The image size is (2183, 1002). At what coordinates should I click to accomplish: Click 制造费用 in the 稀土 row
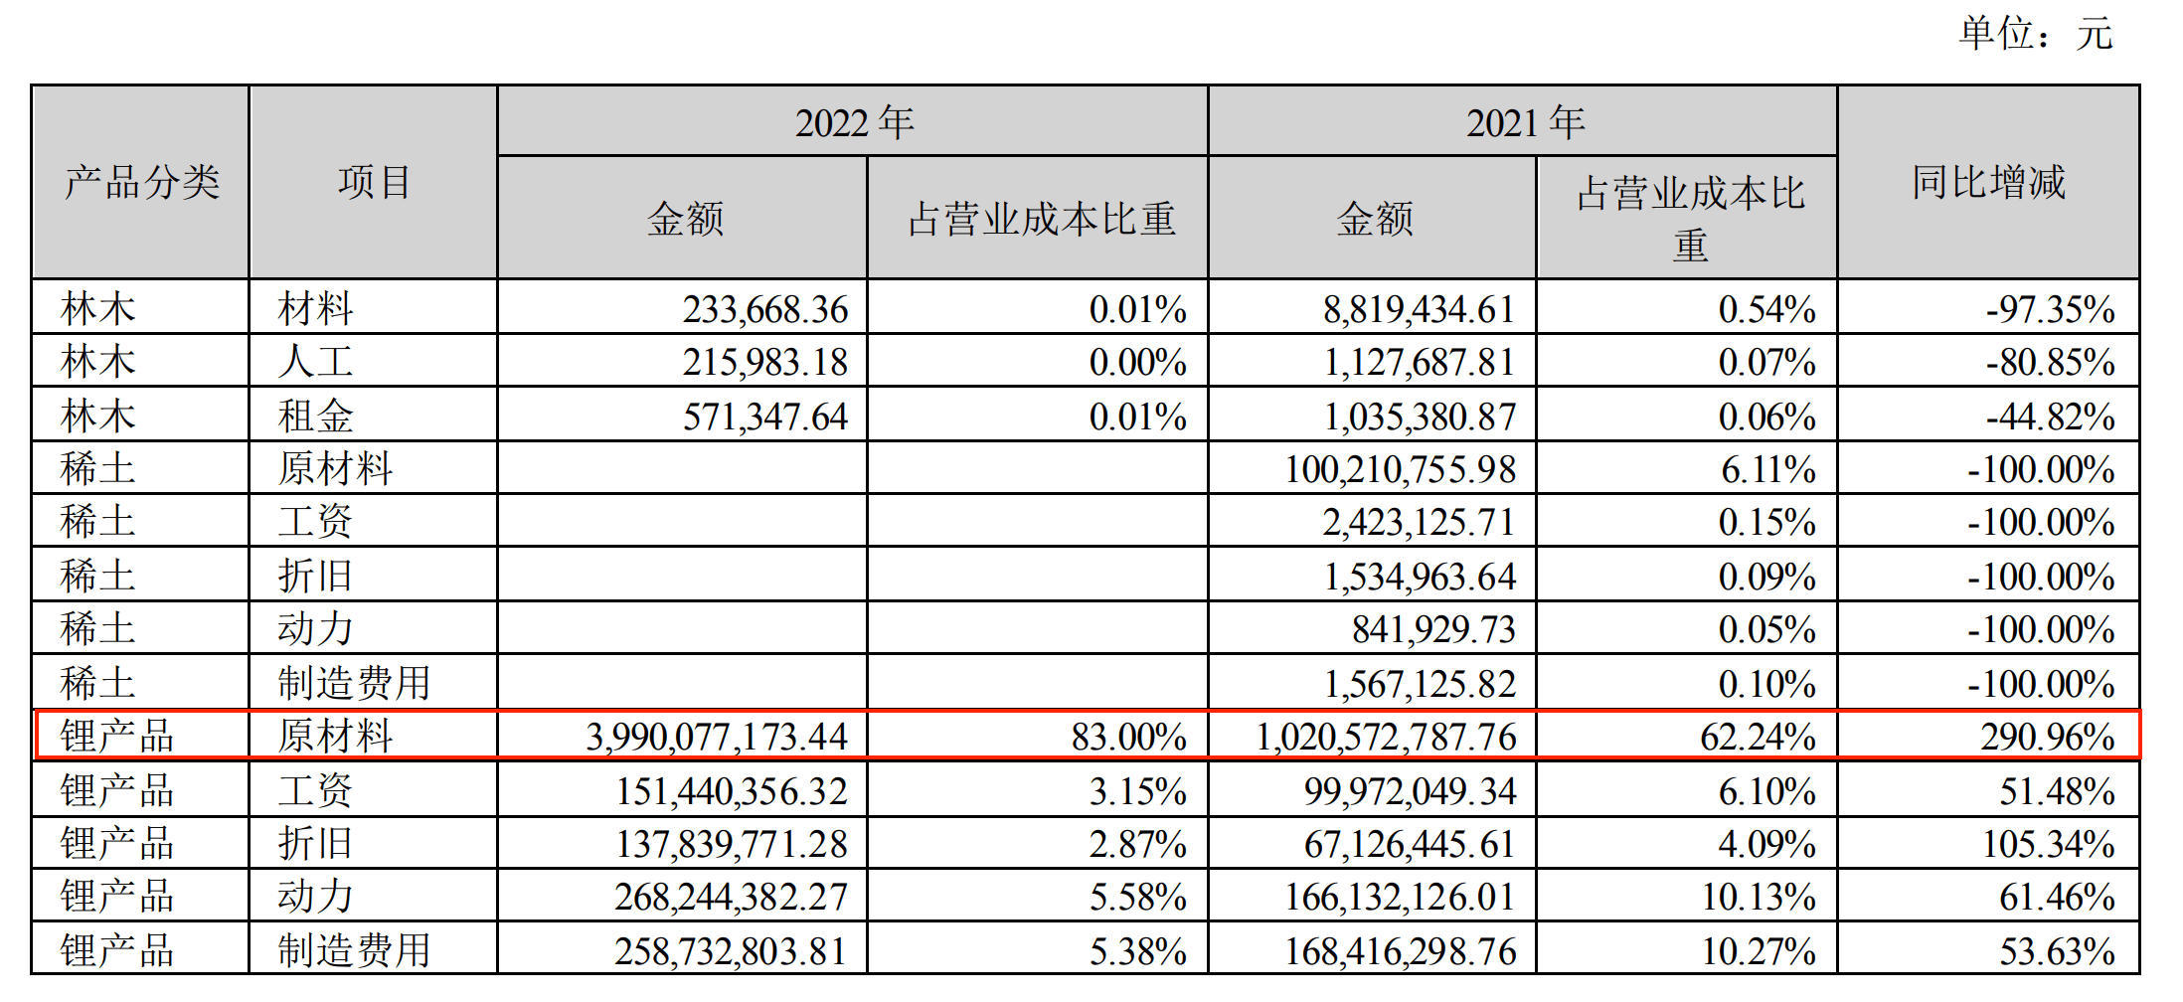click(354, 684)
